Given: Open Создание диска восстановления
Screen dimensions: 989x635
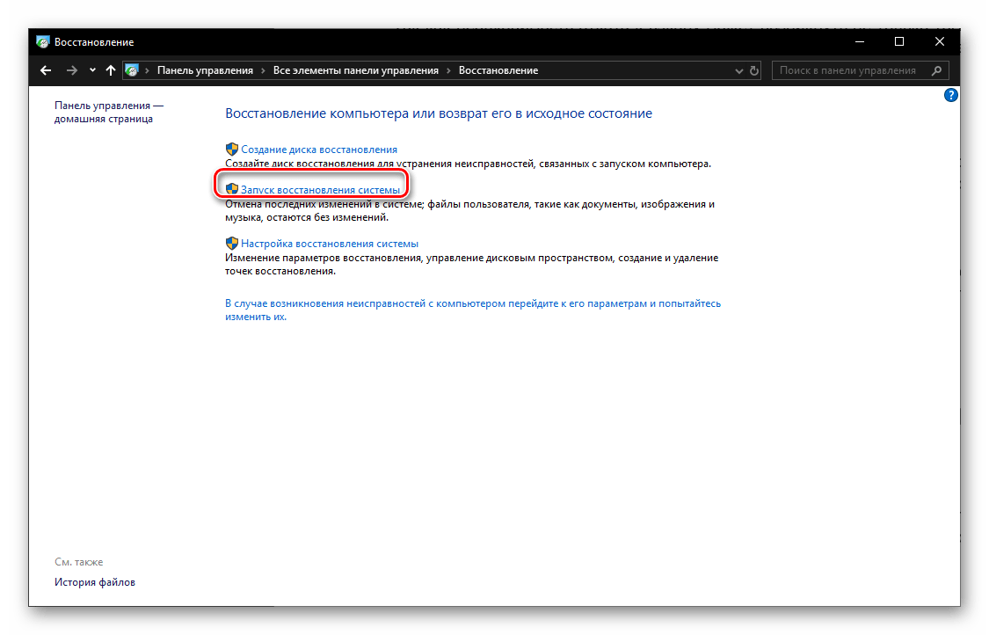Looking at the screenshot, I should click(318, 150).
